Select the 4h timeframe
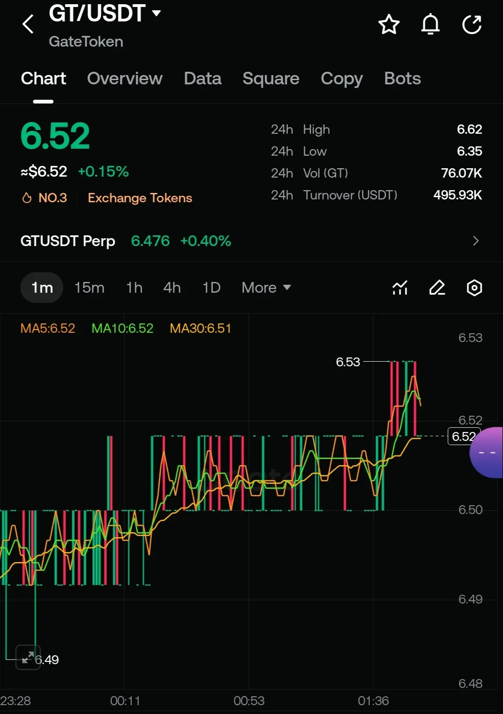Image resolution: width=503 pixels, height=714 pixels. click(x=172, y=288)
